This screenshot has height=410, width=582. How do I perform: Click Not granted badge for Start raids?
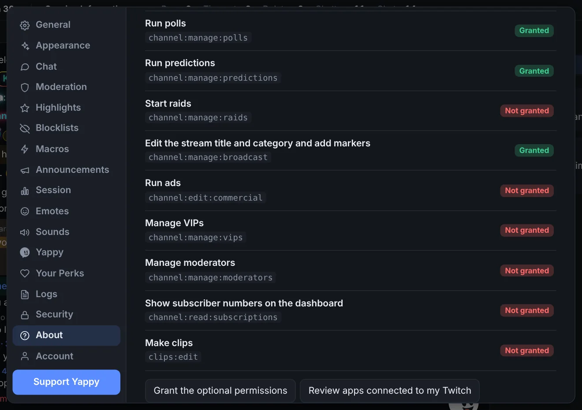(527, 111)
